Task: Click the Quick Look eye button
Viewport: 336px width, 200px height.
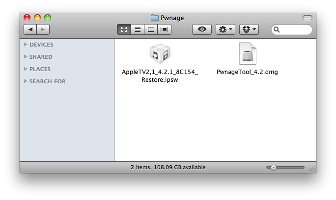Action: (201, 30)
